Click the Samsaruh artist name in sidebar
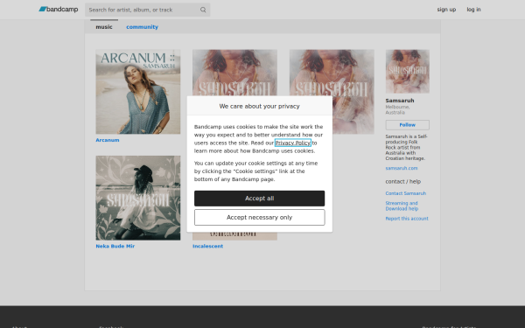The width and height of the screenshot is (525, 328). click(x=400, y=101)
